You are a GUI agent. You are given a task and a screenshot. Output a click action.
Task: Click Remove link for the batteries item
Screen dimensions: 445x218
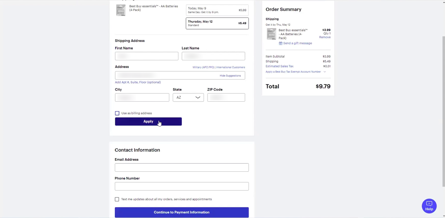[325, 37]
